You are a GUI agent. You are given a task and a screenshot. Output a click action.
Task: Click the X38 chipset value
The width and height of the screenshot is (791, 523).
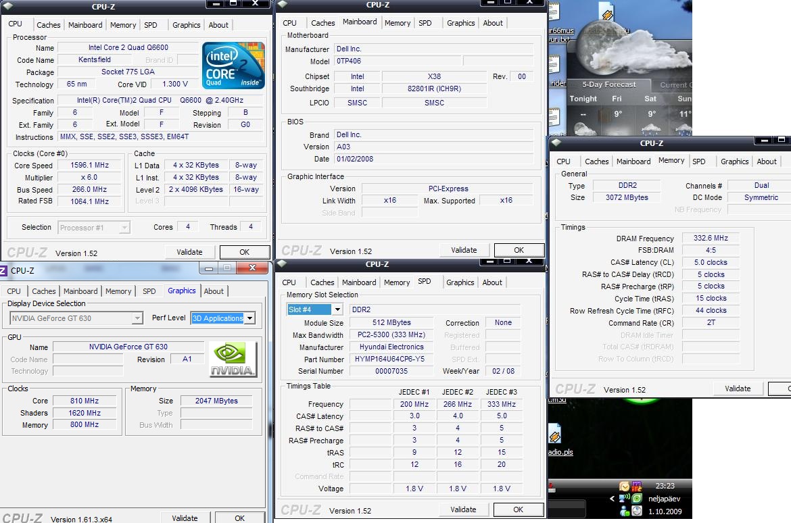pos(434,76)
